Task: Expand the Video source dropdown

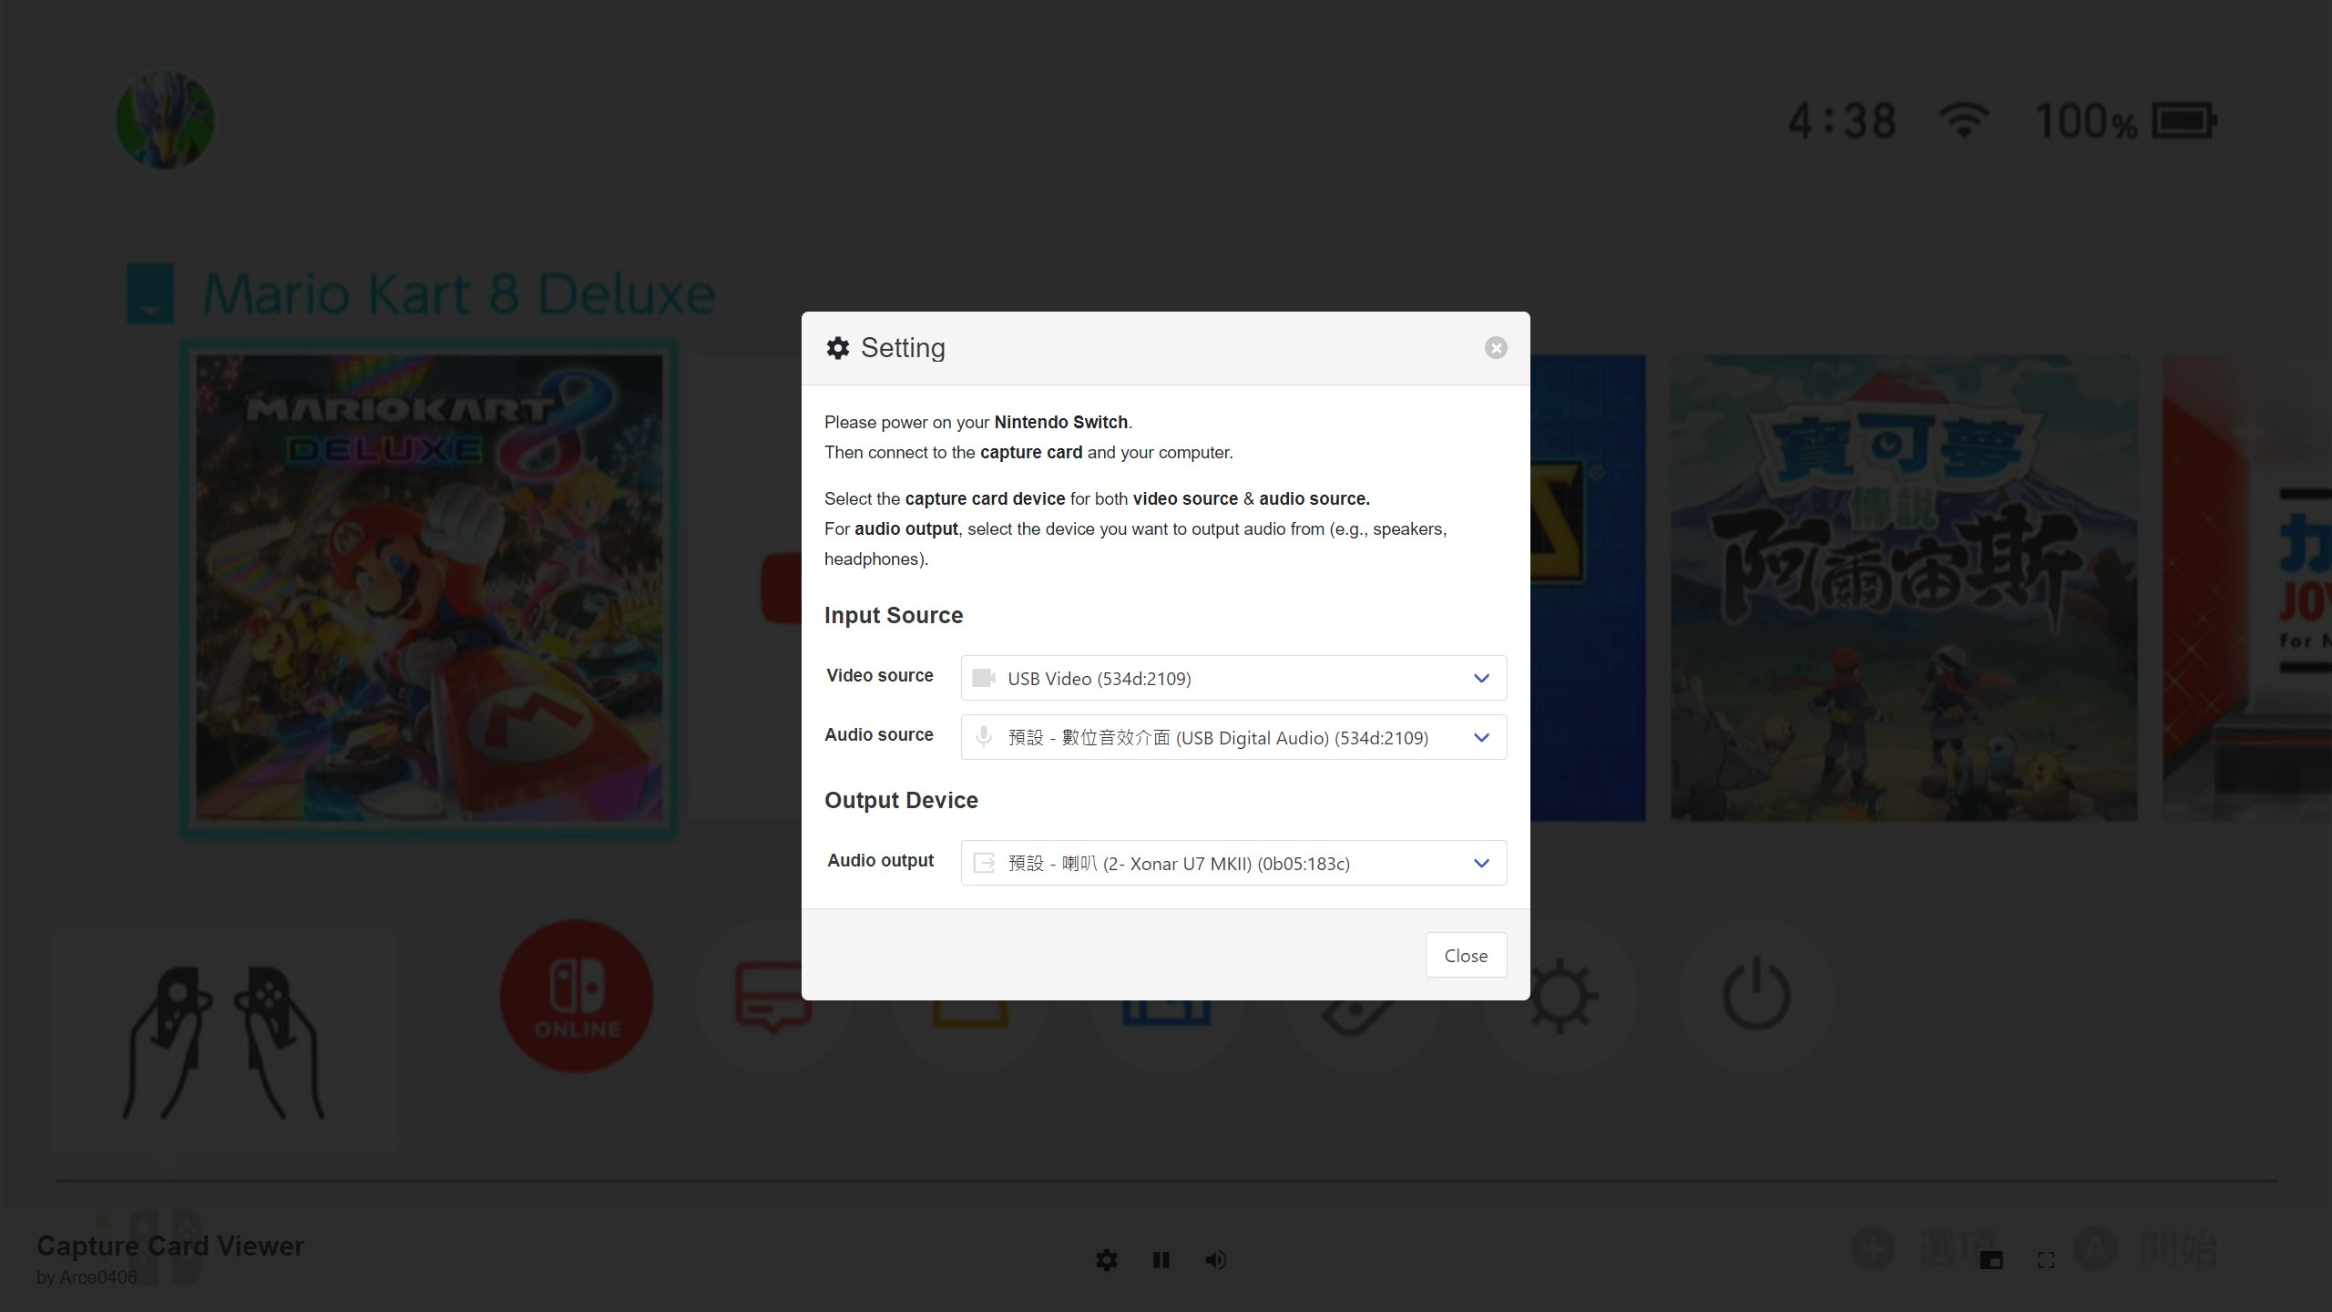Action: point(1232,678)
